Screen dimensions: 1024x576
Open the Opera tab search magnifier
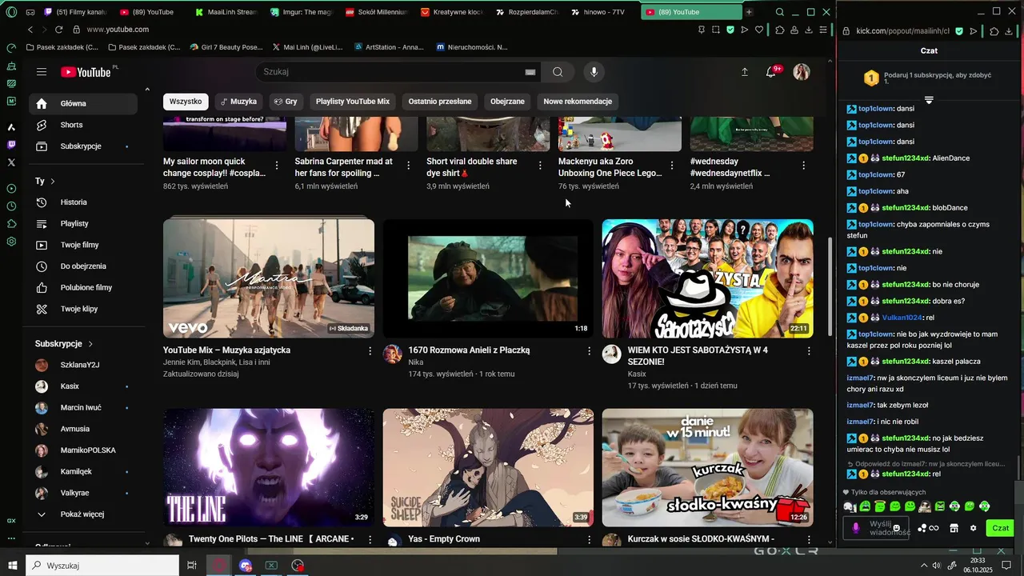[x=780, y=12]
